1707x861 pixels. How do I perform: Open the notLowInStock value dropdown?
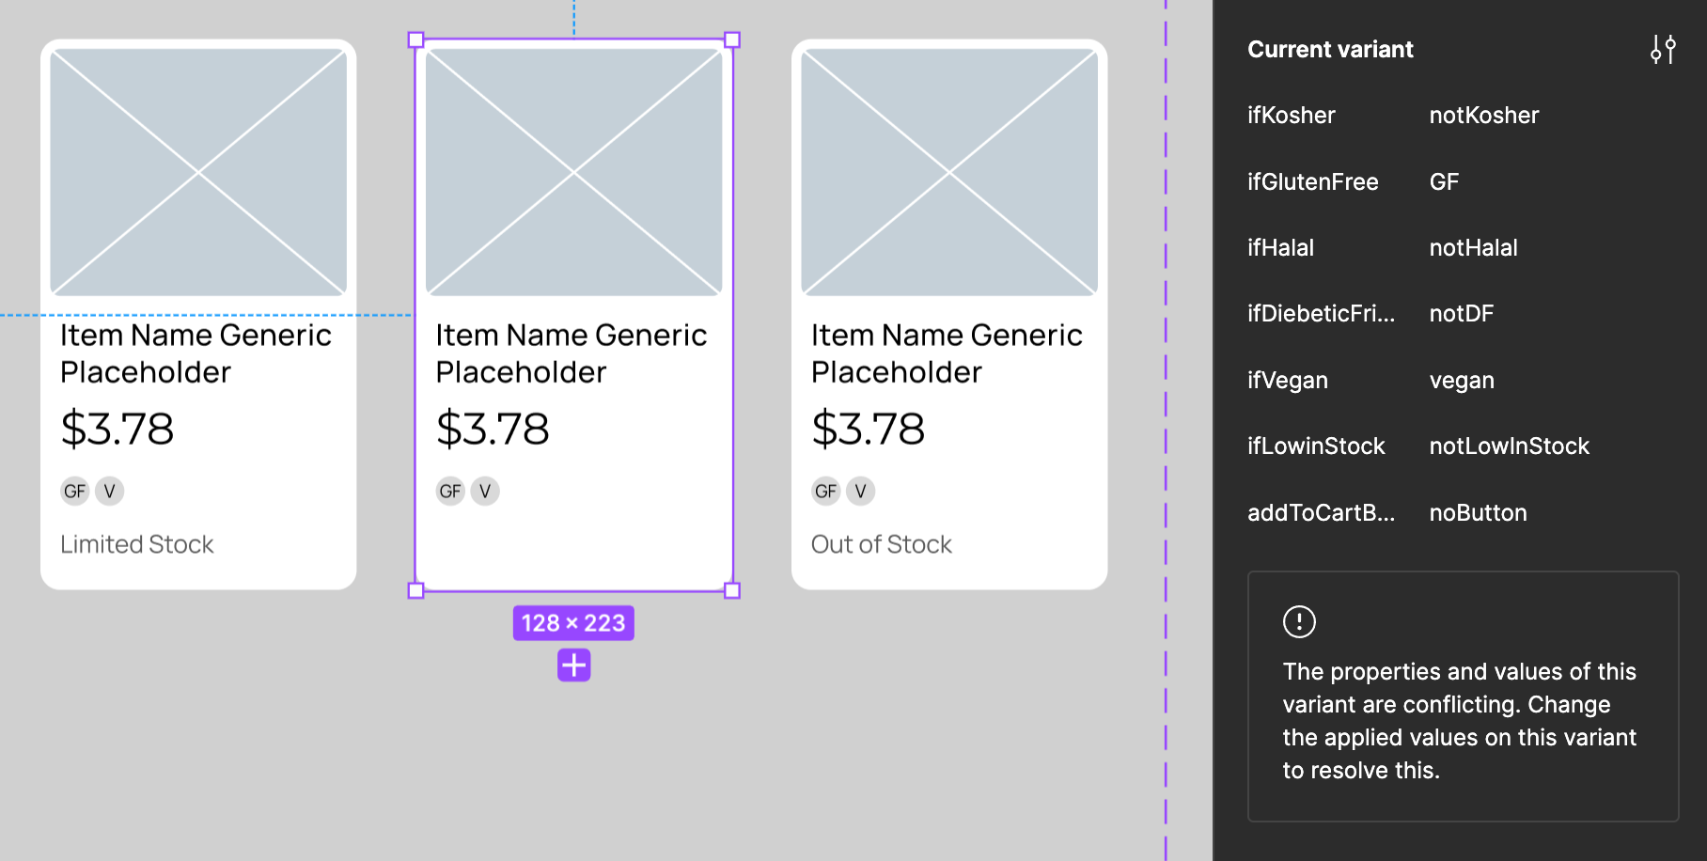[x=1509, y=446]
